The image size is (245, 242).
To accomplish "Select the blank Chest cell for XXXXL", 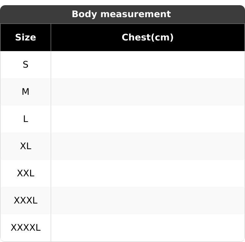I will click(x=147, y=228).
